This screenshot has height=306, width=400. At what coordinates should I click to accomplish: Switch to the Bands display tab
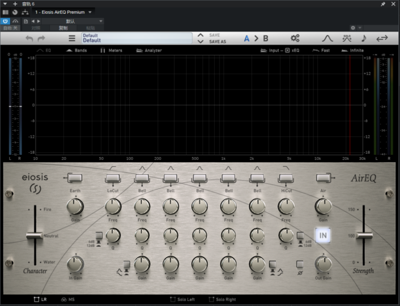click(76, 50)
